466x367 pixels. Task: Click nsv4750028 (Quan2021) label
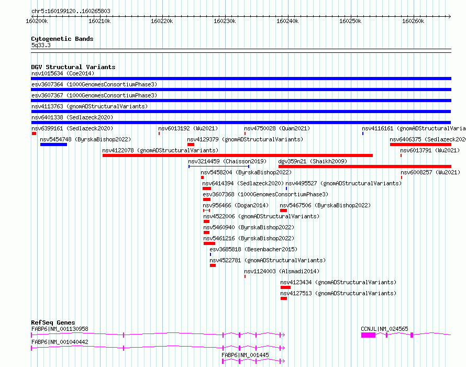[277, 128]
